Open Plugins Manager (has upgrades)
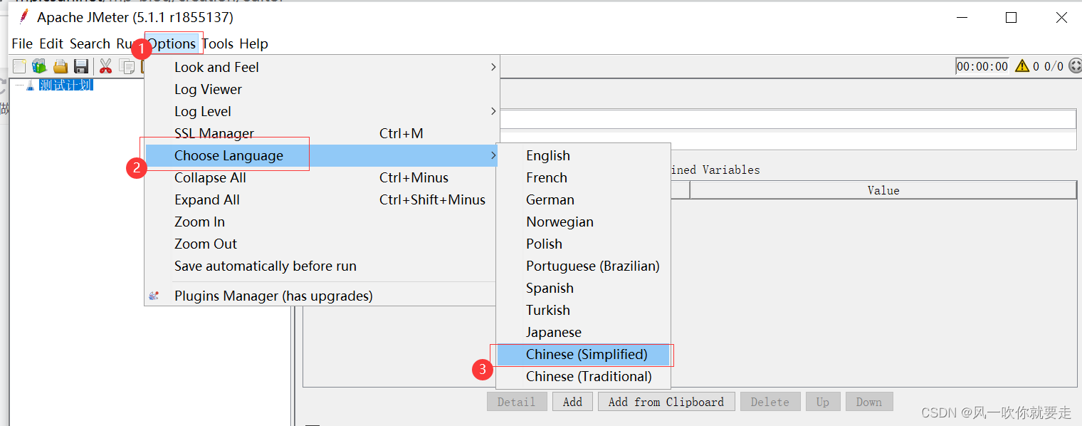1082x426 pixels. click(x=321, y=296)
